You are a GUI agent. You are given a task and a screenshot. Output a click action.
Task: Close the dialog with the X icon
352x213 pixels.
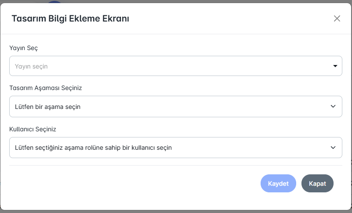337,18
